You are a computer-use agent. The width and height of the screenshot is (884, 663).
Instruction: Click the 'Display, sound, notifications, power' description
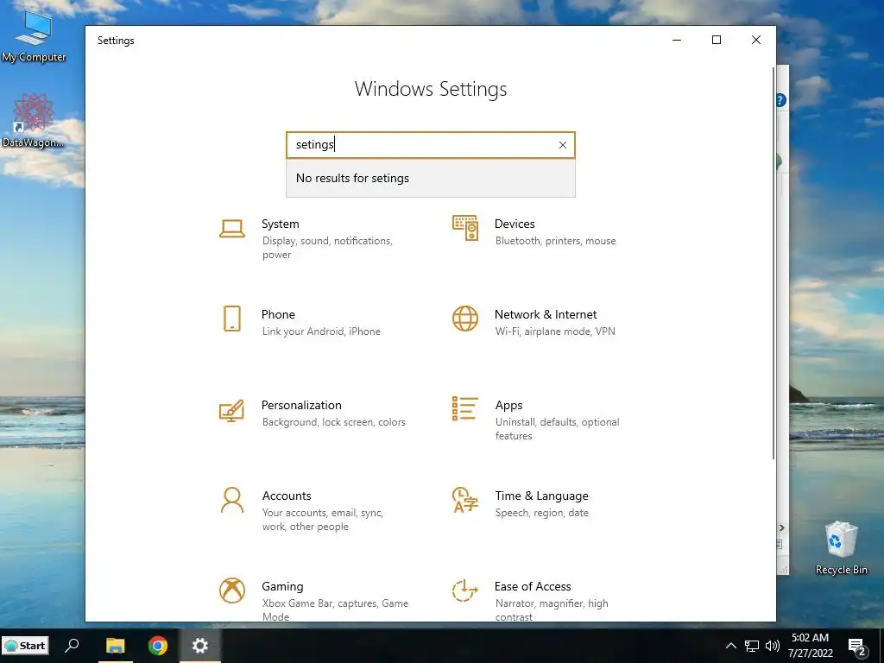327,248
